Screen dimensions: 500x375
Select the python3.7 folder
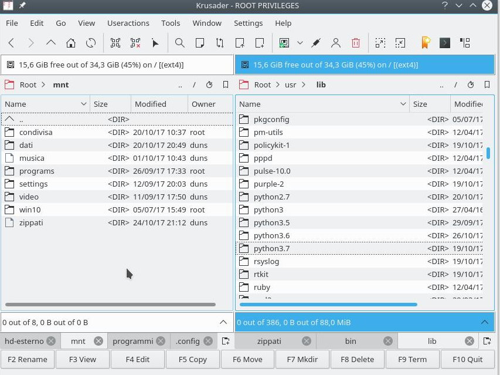[360, 248]
